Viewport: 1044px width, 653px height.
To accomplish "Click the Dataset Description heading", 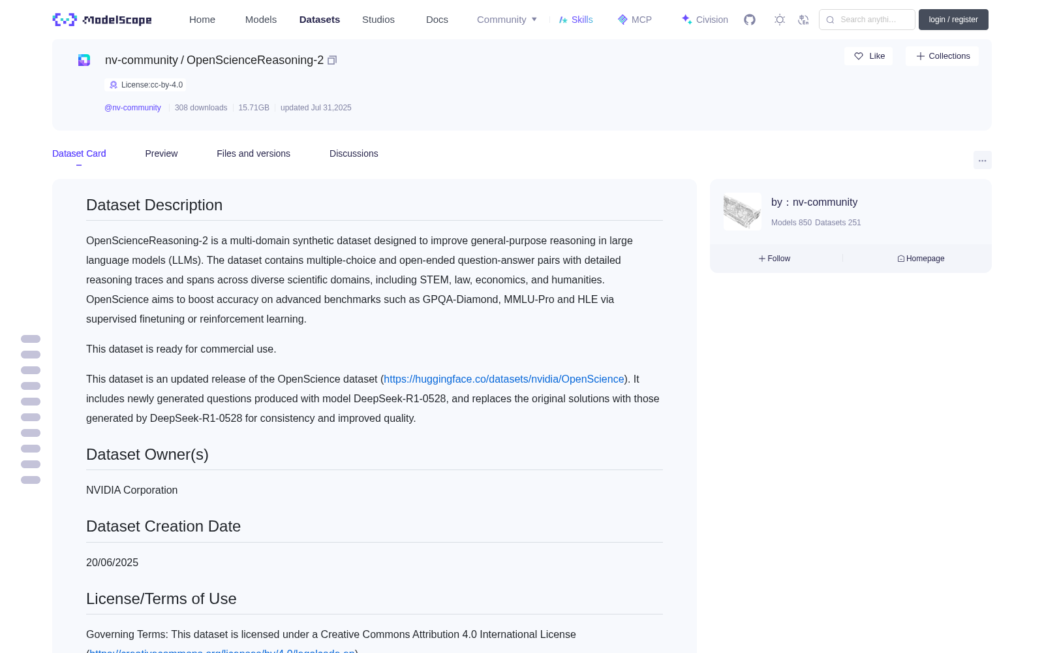I will tap(155, 205).
